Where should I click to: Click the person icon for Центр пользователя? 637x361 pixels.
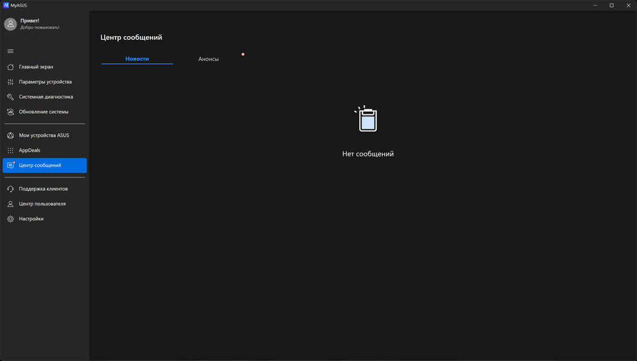click(x=11, y=204)
